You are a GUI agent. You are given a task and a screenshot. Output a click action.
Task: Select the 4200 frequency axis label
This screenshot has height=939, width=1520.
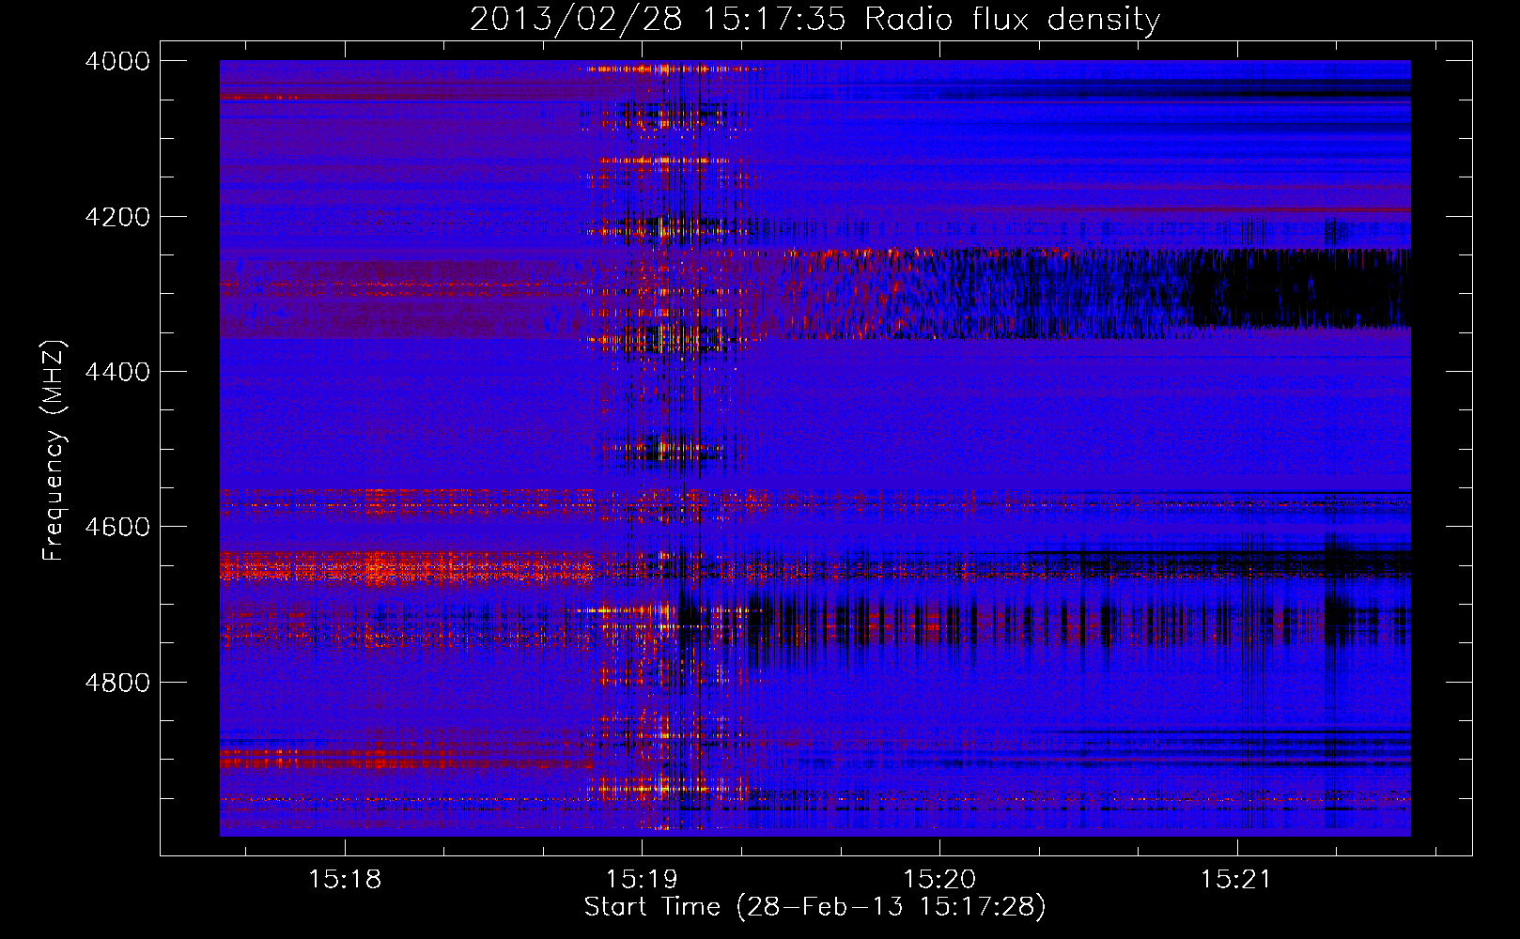point(117,217)
